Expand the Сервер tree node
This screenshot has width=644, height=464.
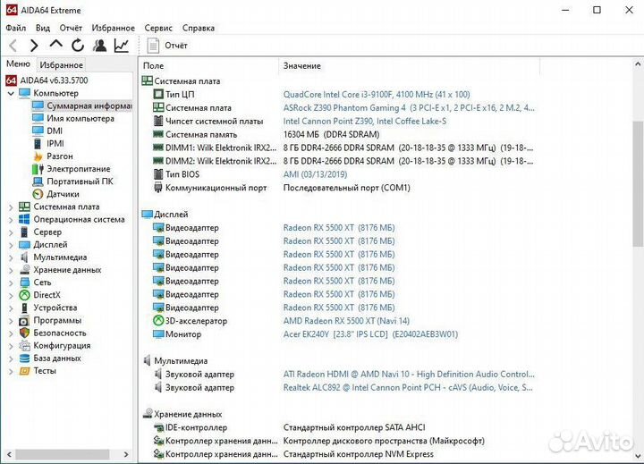tap(11, 232)
